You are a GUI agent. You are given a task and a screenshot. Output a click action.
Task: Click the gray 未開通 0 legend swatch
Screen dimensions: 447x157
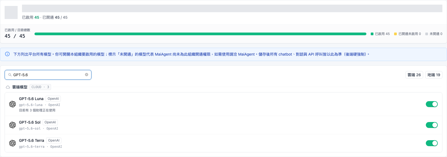click(427, 34)
